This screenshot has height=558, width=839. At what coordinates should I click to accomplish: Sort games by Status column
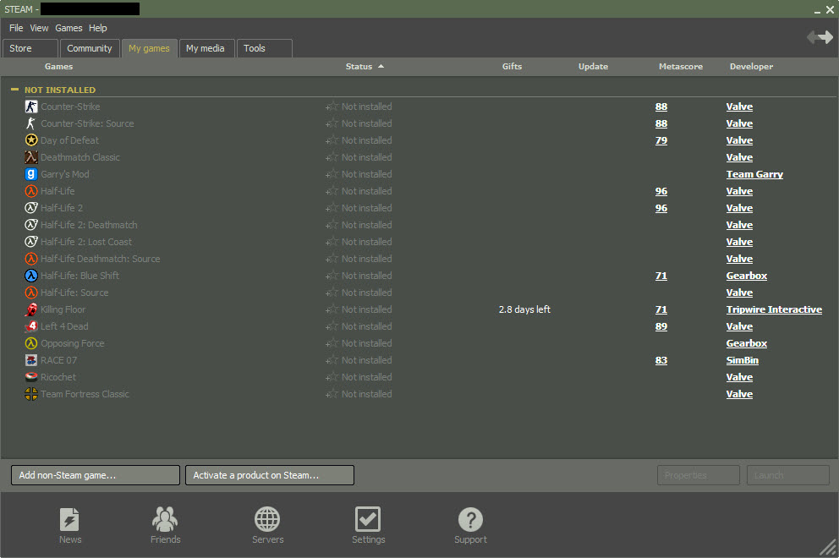pyautogui.click(x=365, y=66)
